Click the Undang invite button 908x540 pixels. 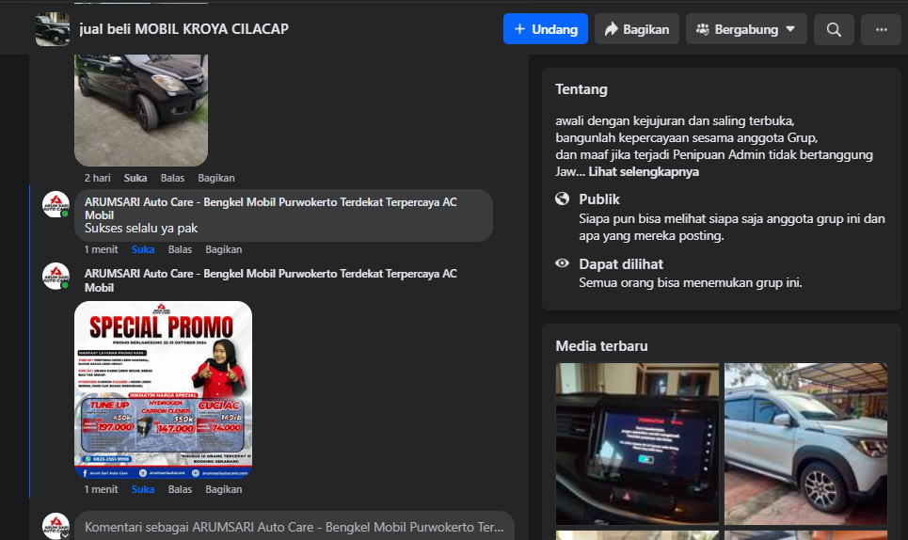546,29
